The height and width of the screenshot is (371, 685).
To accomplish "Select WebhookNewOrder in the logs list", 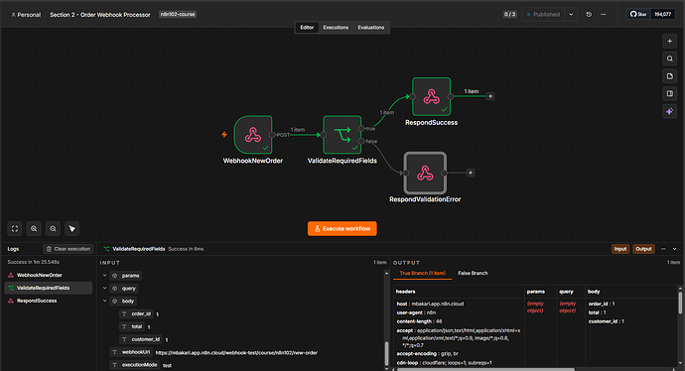I will click(x=48, y=275).
